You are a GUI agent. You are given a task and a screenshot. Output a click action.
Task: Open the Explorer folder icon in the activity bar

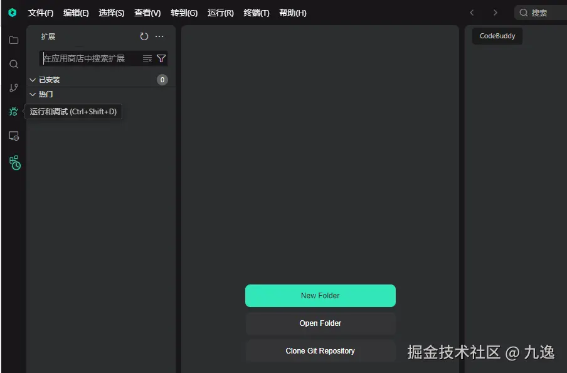(x=14, y=40)
